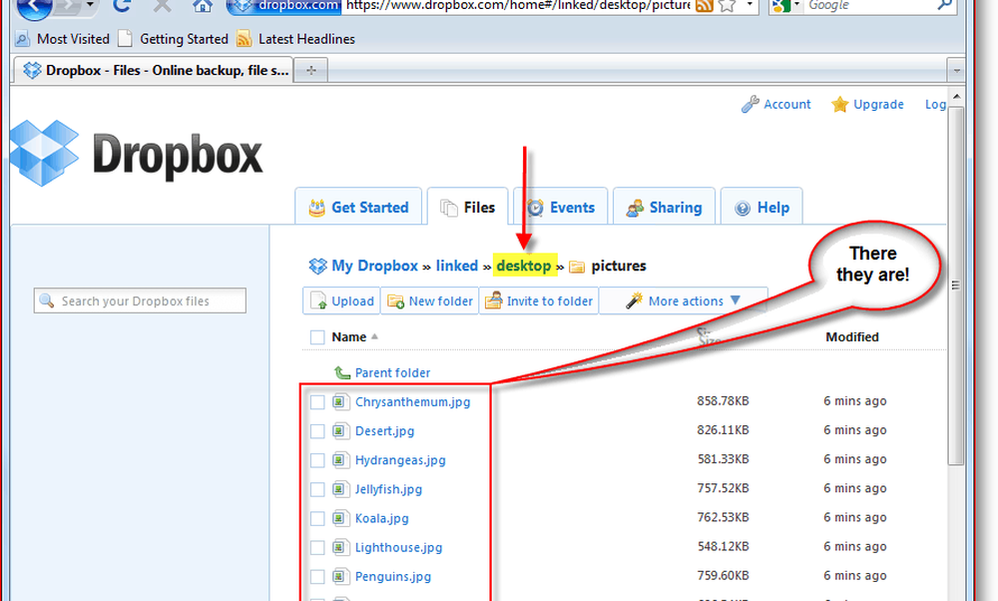
Task: Click the Search your Dropbox files field
Action: click(x=141, y=300)
